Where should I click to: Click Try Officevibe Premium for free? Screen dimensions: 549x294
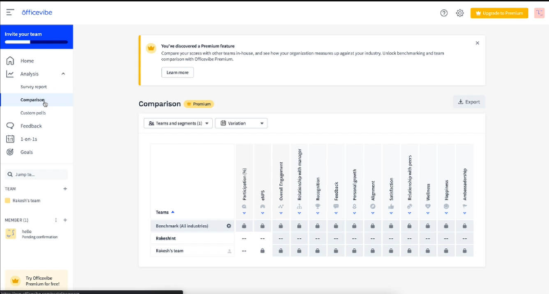tap(36, 281)
